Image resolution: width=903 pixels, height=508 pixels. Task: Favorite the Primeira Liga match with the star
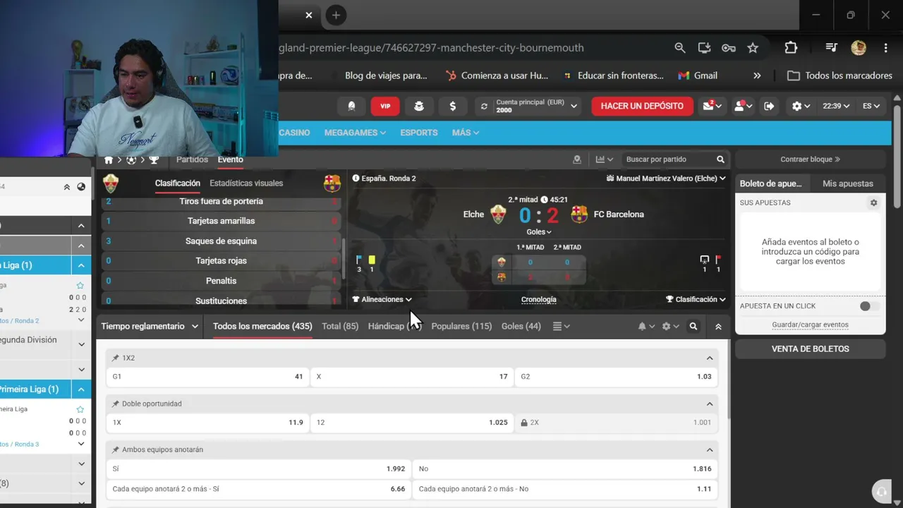pos(80,409)
